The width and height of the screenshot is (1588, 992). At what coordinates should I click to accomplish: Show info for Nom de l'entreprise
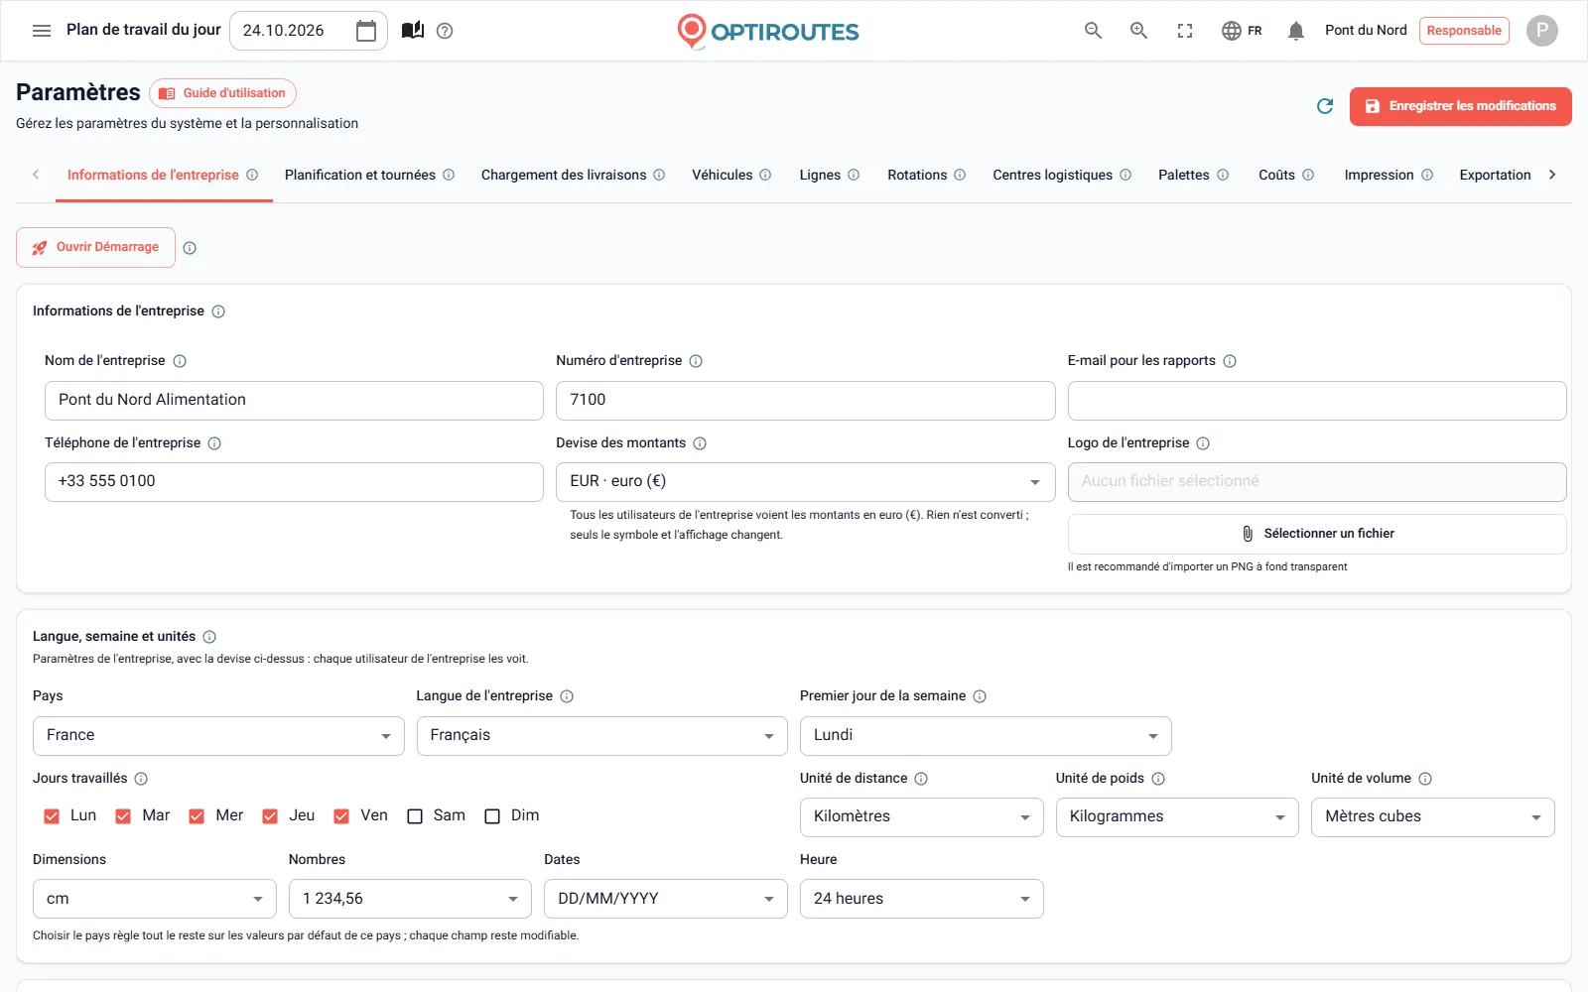click(180, 361)
